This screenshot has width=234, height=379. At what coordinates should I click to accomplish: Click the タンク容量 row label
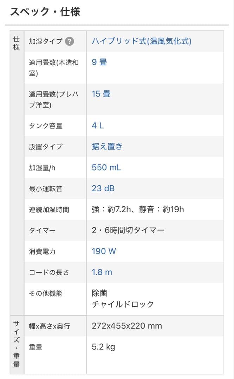tap(46, 126)
